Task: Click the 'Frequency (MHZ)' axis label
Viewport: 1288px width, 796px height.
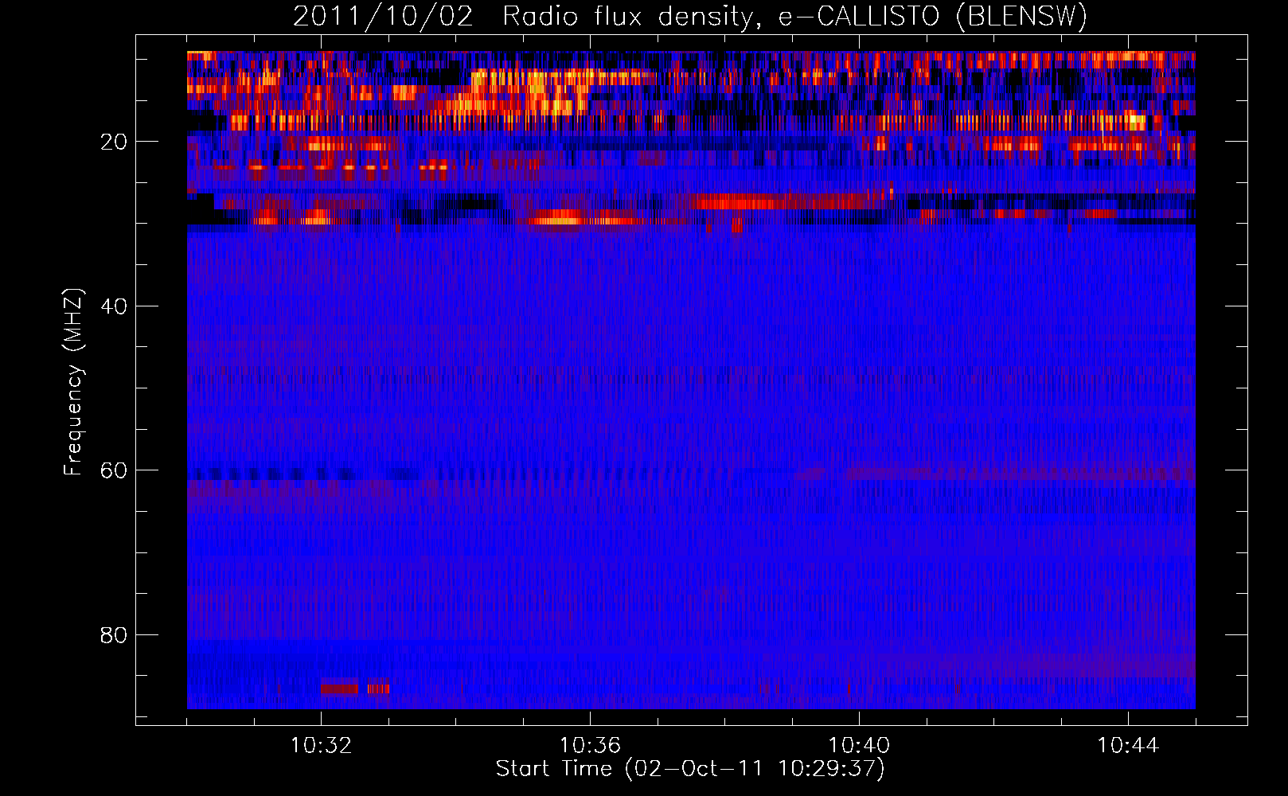Action: 73,382
